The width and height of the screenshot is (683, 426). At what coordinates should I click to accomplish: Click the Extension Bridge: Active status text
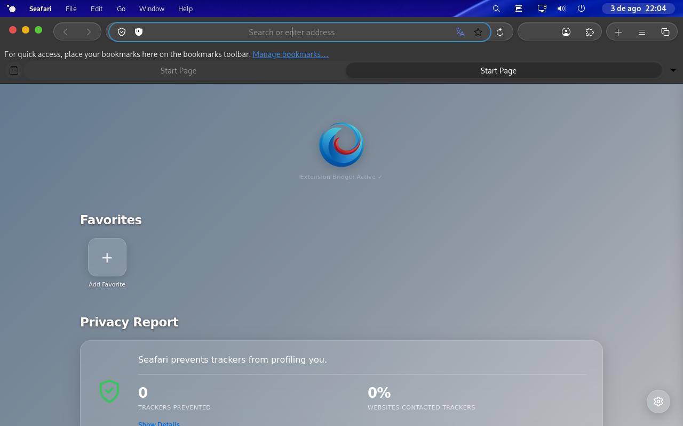341,177
